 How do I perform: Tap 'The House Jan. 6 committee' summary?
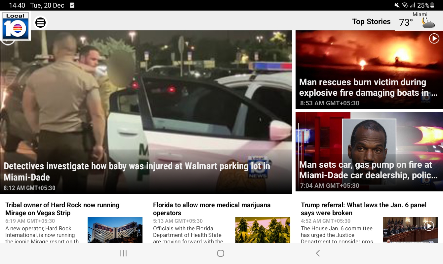pyautogui.click(x=337, y=235)
